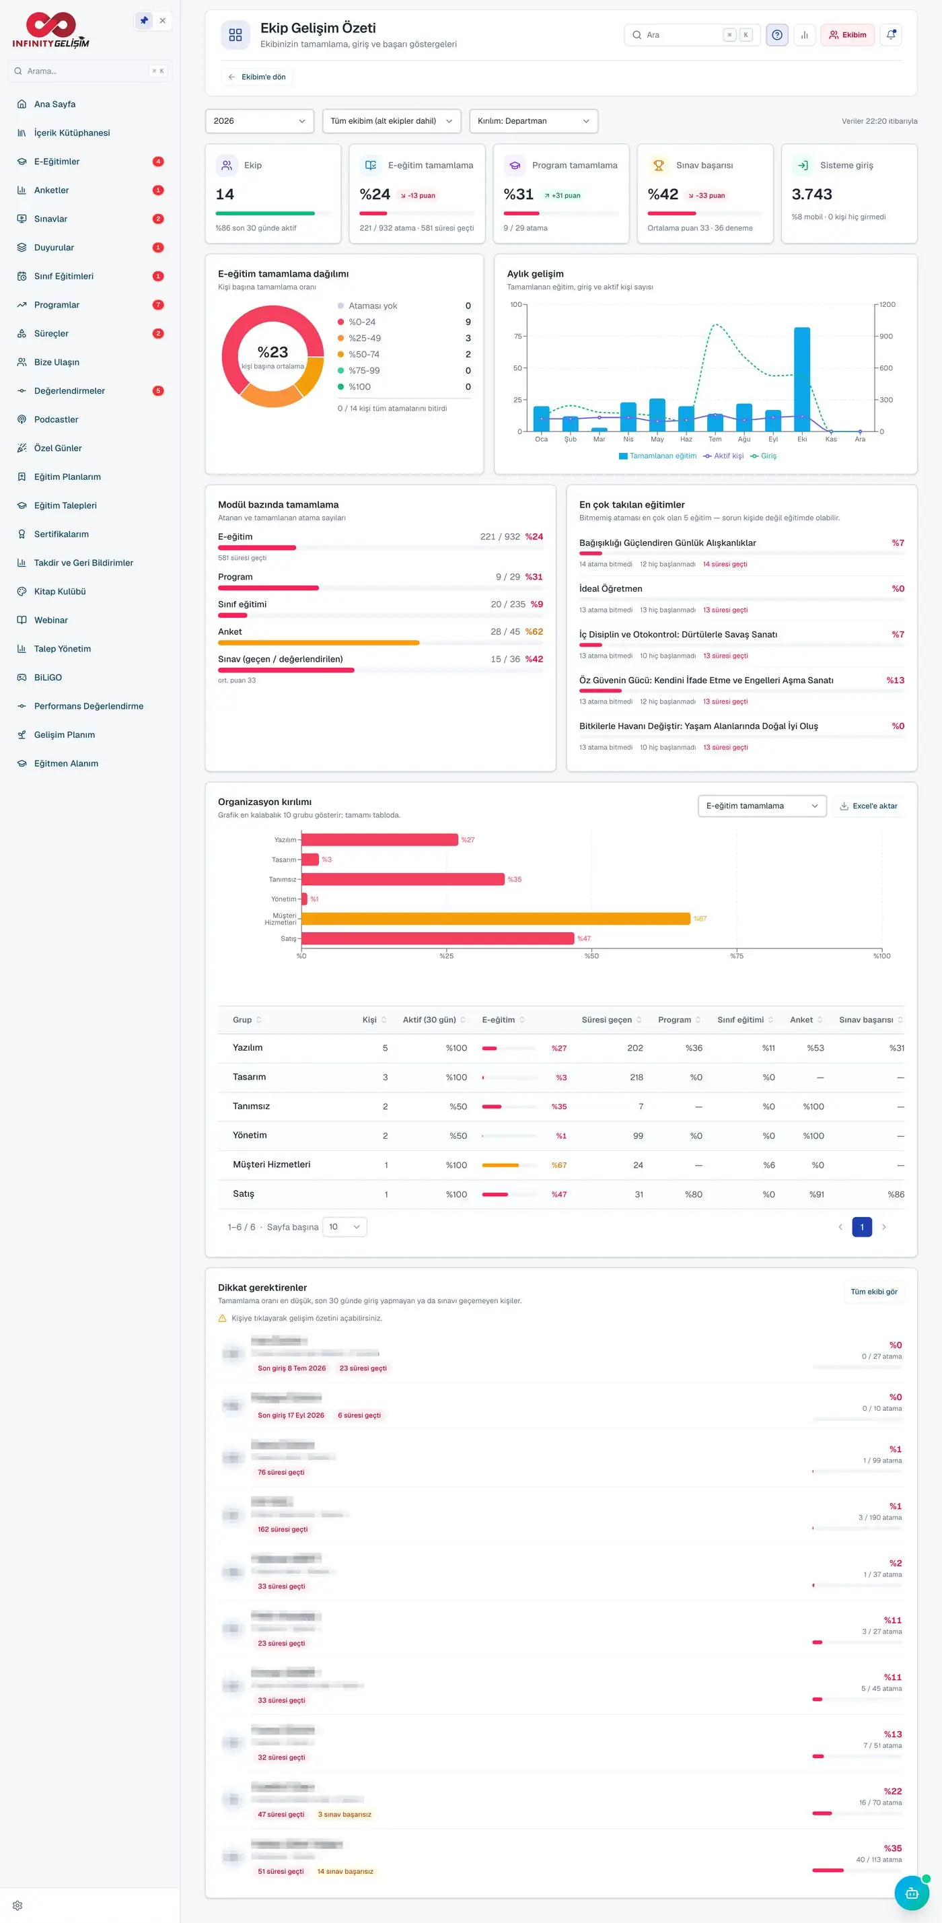Sort table by Süresi geçen column
942x1923 pixels.
click(x=612, y=1020)
